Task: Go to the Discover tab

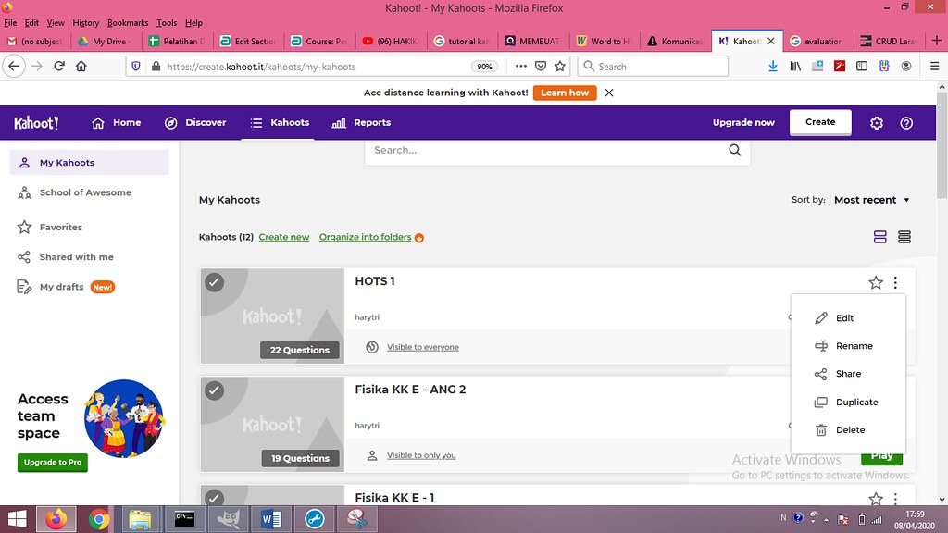Action: point(195,123)
